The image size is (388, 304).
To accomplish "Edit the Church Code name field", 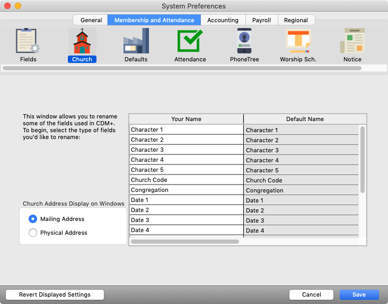I will click(186, 180).
